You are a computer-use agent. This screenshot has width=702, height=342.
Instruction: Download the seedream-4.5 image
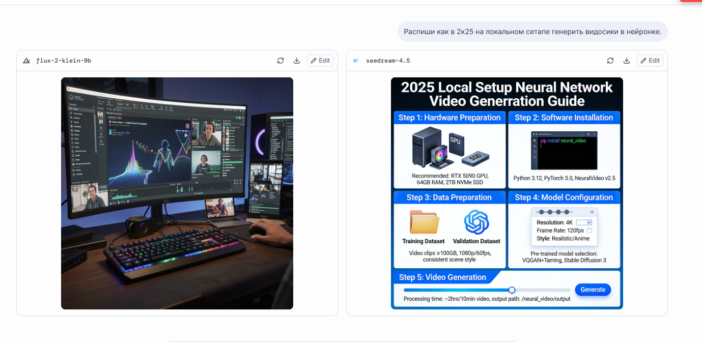pyautogui.click(x=627, y=61)
